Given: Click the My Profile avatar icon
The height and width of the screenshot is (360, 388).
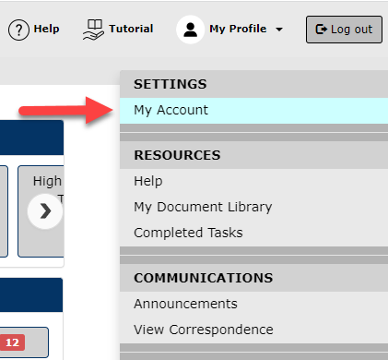Looking at the screenshot, I should (190, 30).
